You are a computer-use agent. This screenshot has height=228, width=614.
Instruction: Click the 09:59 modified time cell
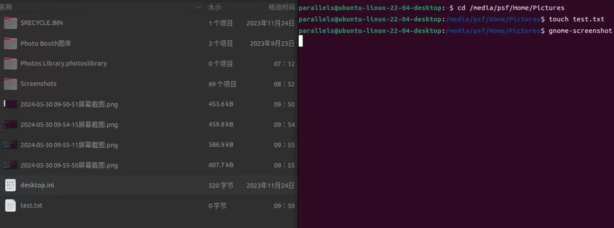(284, 206)
